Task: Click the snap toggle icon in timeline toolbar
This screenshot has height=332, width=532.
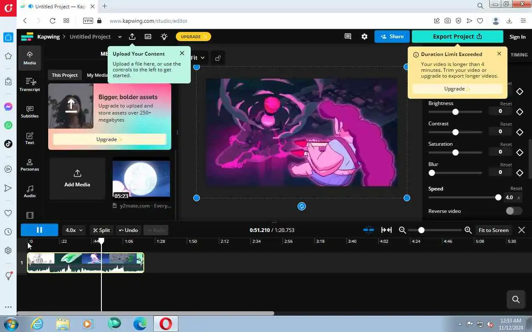Action: pyautogui.click(x=368, y=230)
